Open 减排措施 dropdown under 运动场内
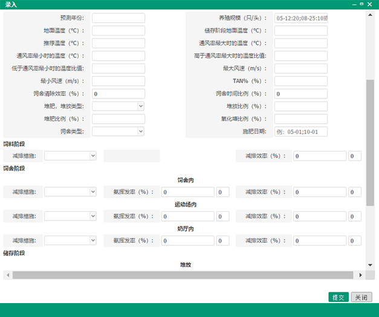This screenshot has height=317, width=379. 70,216
